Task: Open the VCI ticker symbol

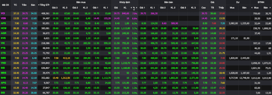Action: tap(3, 13)
